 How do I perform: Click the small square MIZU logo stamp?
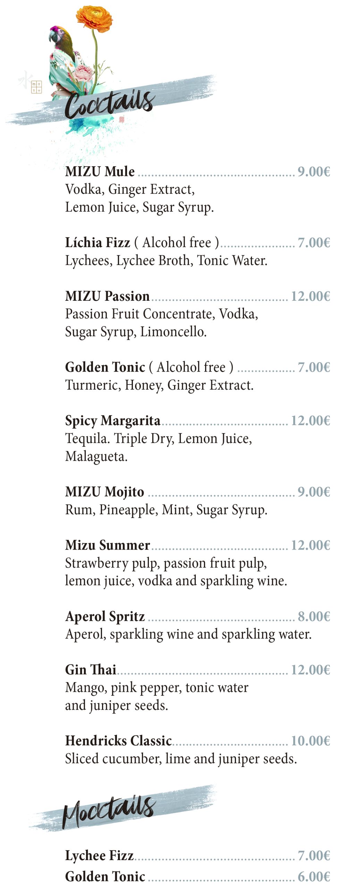(36, 87)
